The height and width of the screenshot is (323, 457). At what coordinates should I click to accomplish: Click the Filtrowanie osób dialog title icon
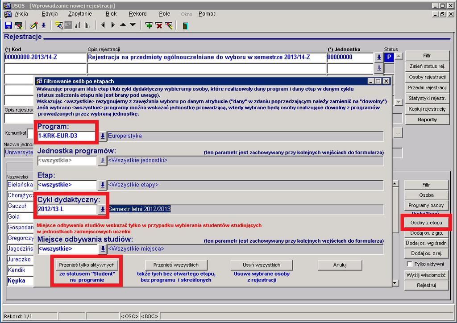coord(39,81)
